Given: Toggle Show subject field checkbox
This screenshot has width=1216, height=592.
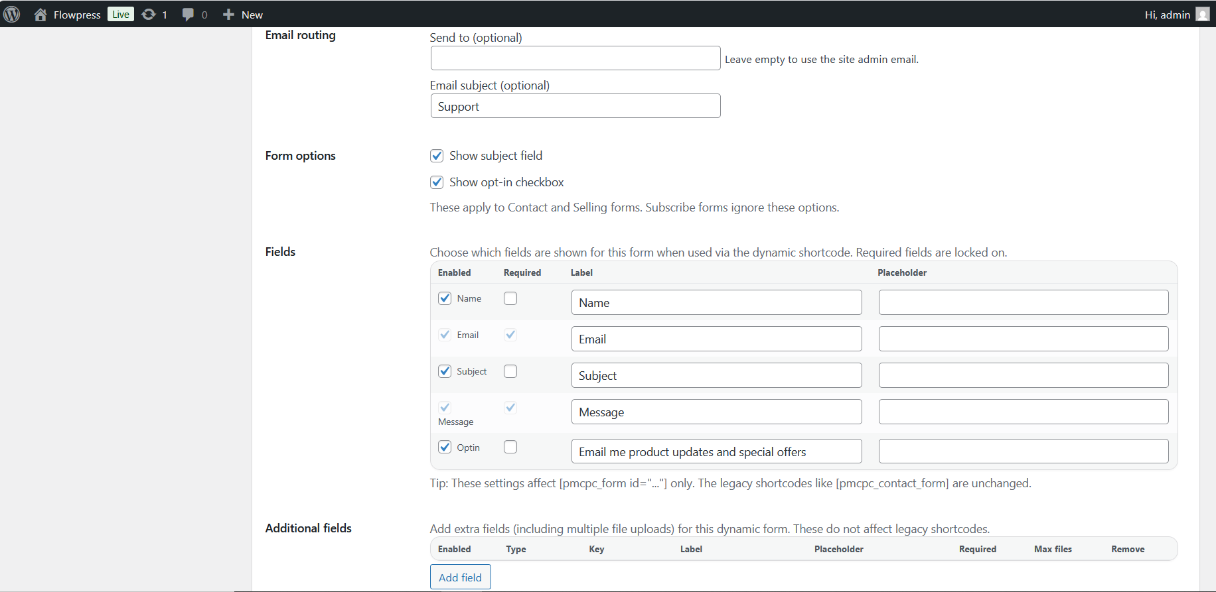Looking at the screenshot, I should [437, 156].
